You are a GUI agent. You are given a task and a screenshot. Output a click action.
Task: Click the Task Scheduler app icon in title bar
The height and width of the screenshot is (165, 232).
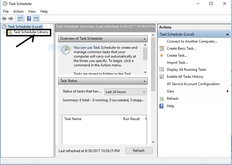tap(5, 4)
